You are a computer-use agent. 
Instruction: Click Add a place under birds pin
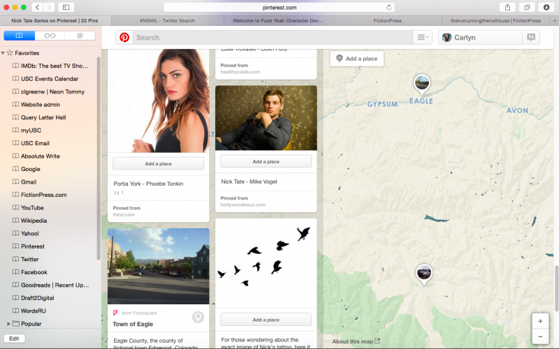pyautogui.click(x=266, y=320)
